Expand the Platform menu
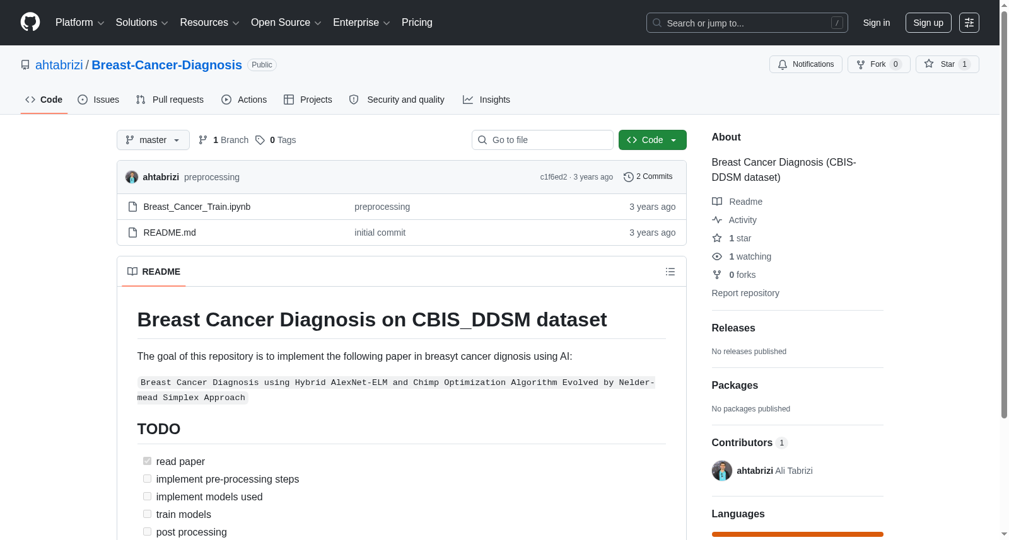Viewport: 1009px width, 540px height. (x=79, y=23)
